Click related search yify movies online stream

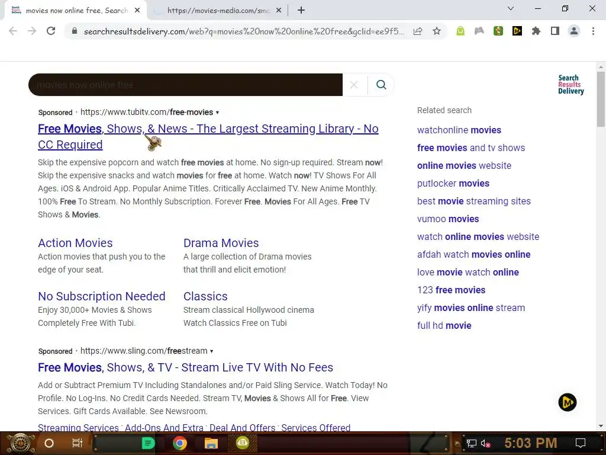[x=471, y=308]
